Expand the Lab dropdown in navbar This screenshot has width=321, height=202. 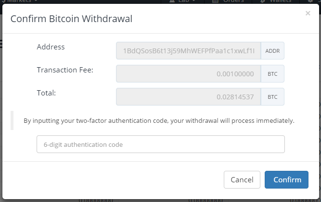(183, 1)
